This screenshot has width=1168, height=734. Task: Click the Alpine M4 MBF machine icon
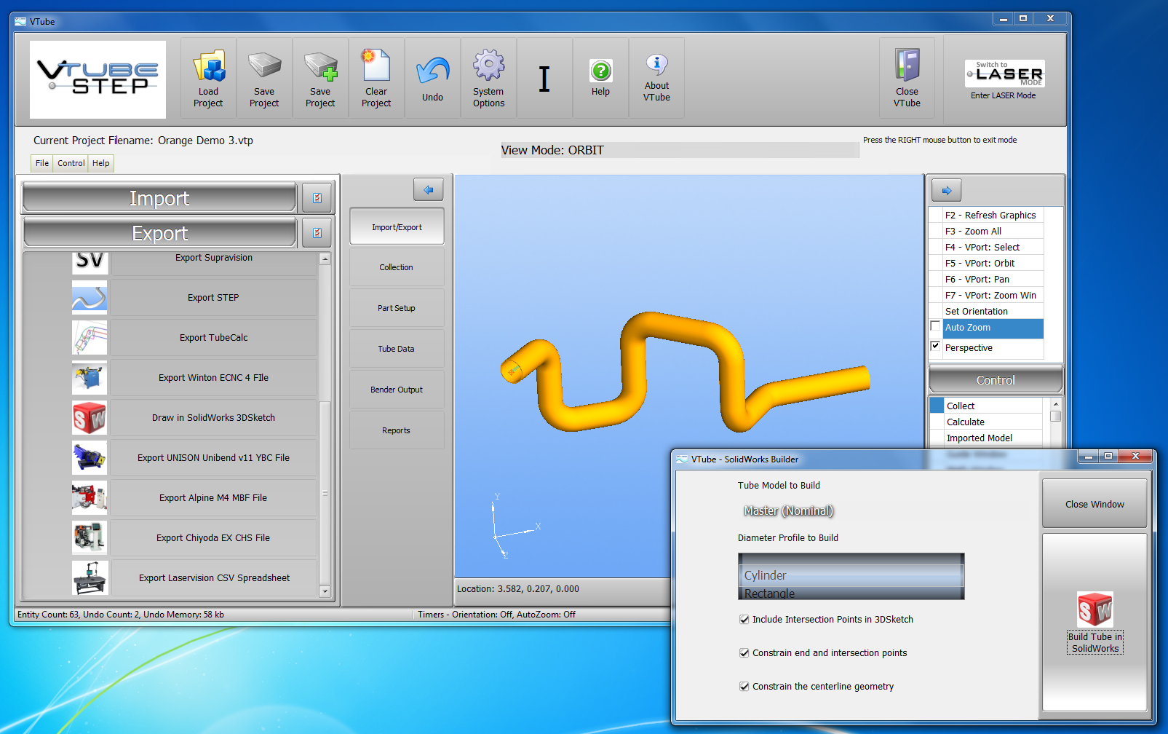tap(90, 497)
